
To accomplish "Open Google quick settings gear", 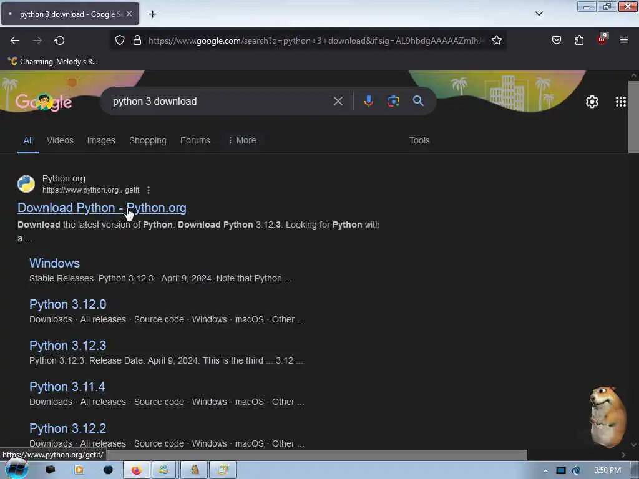I will tap(592, 102).
